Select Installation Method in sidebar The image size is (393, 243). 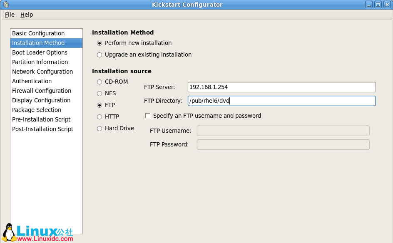46,43
